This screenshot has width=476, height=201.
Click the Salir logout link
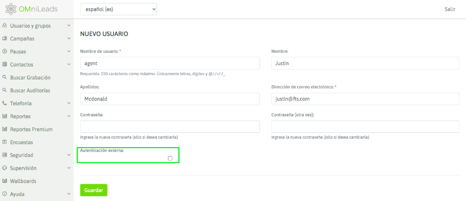tap(450, 9)
